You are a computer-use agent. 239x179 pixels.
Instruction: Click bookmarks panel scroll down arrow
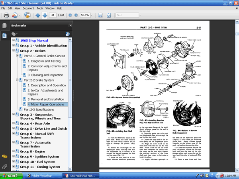pos(70,169)
